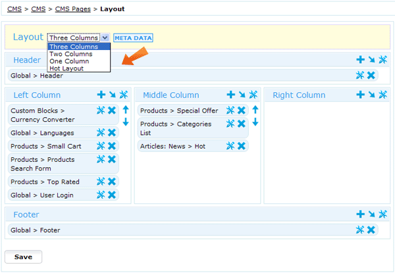Open Middle Column settings wrench icon
The width and height of the screenshot is (395, 273).
tap(253, 95)
